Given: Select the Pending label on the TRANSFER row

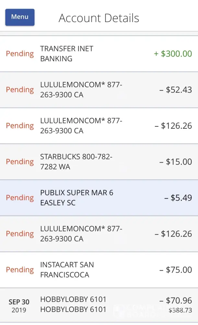Looking at the screenshot, I should pos(20,54).
